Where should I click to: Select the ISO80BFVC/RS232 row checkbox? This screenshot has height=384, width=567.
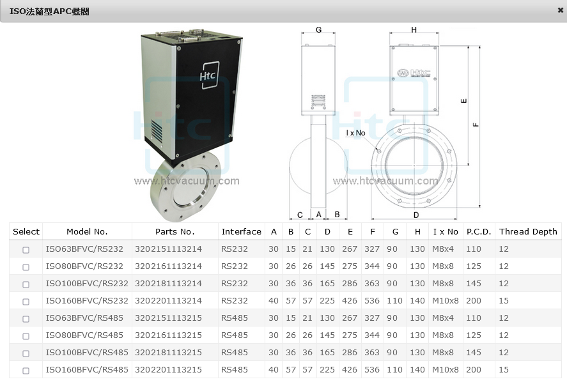point(26,267)
